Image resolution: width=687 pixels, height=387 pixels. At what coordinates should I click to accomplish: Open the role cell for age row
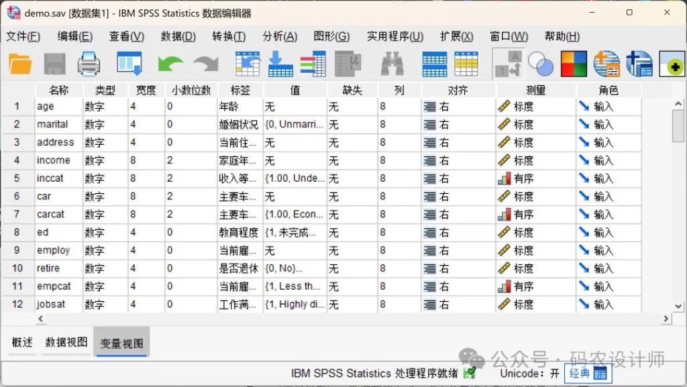pos(607,106)
